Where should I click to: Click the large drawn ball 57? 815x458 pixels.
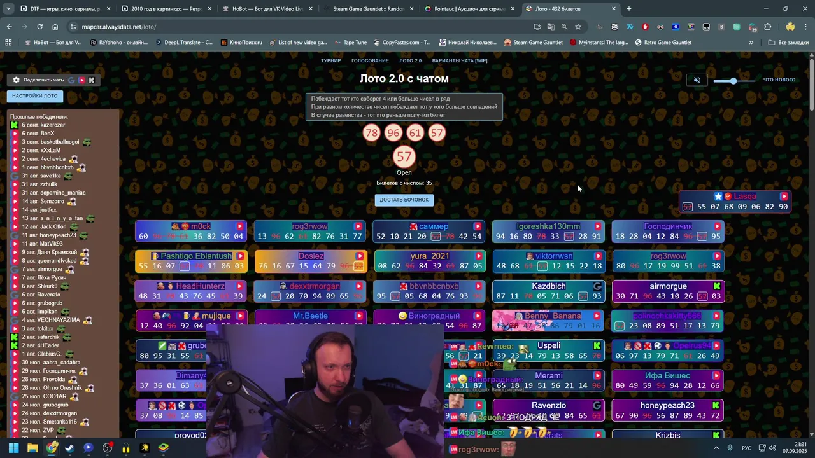coord(404,156)
